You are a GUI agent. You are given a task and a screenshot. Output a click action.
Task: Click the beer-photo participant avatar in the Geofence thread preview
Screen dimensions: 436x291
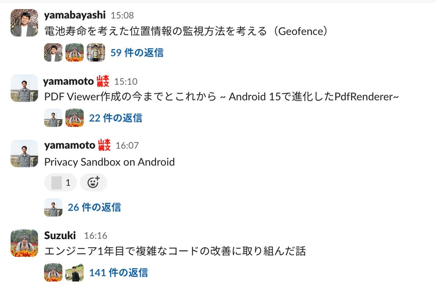tap(96, 52)
